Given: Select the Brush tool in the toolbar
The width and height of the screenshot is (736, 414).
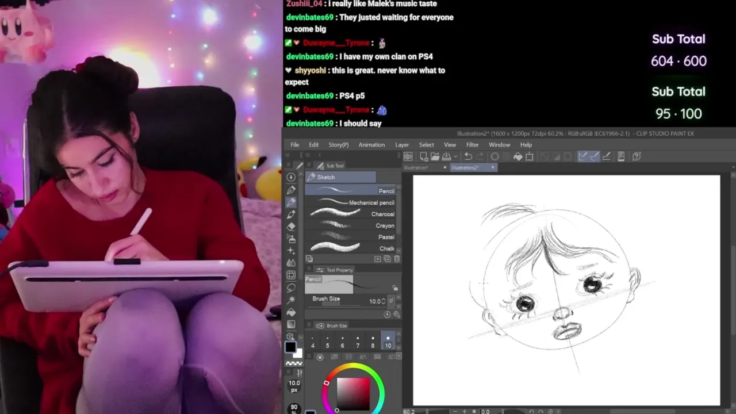Looking at the screenshot, I should [291, 214].
